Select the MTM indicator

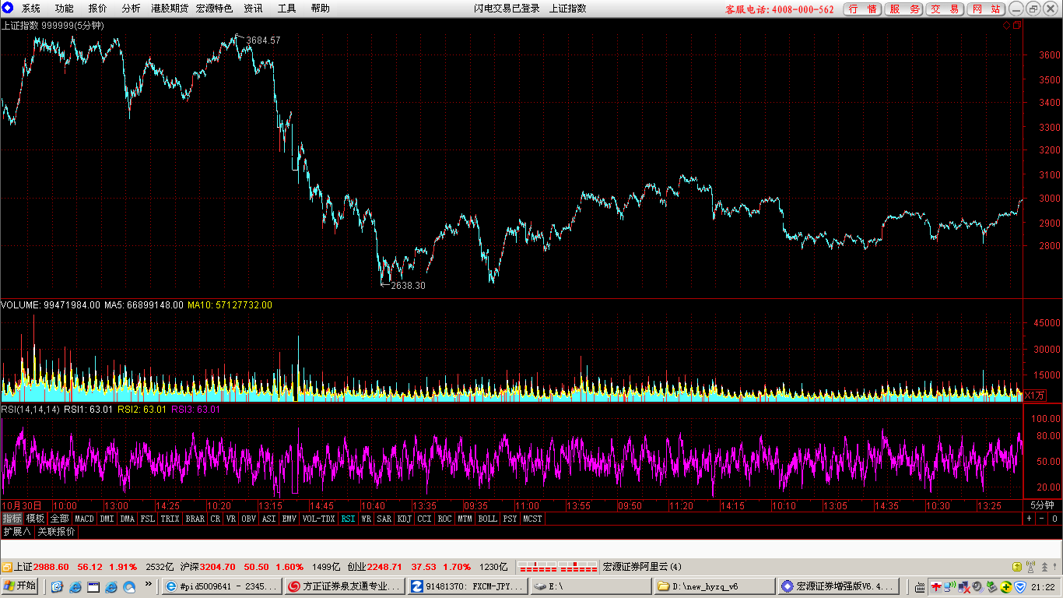(465, 519)
